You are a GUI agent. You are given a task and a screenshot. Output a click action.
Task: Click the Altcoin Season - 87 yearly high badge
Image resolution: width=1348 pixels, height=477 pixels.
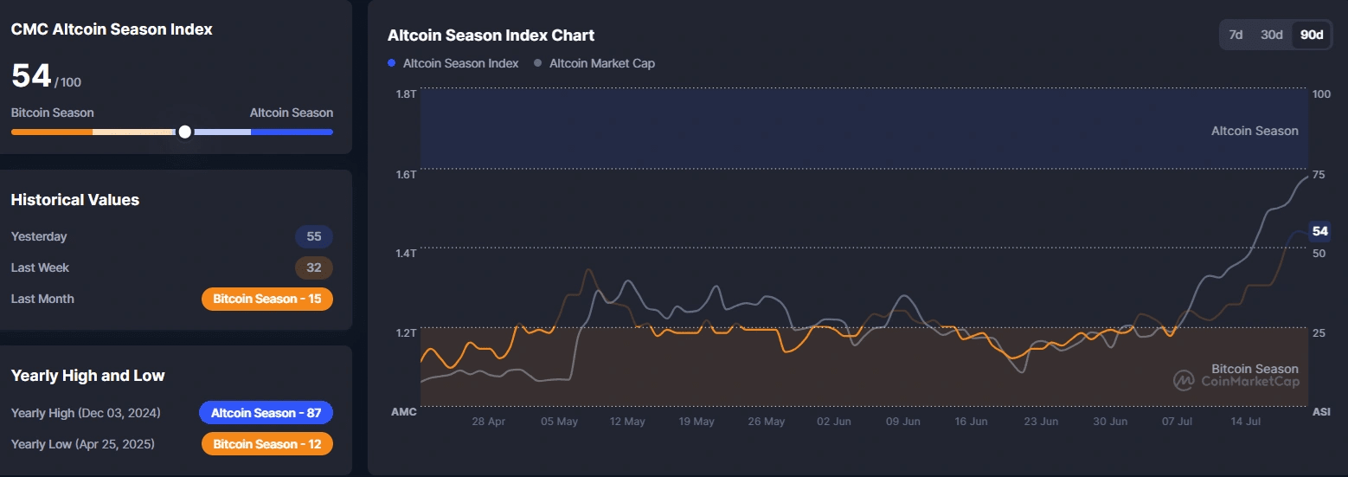point(266,413)
